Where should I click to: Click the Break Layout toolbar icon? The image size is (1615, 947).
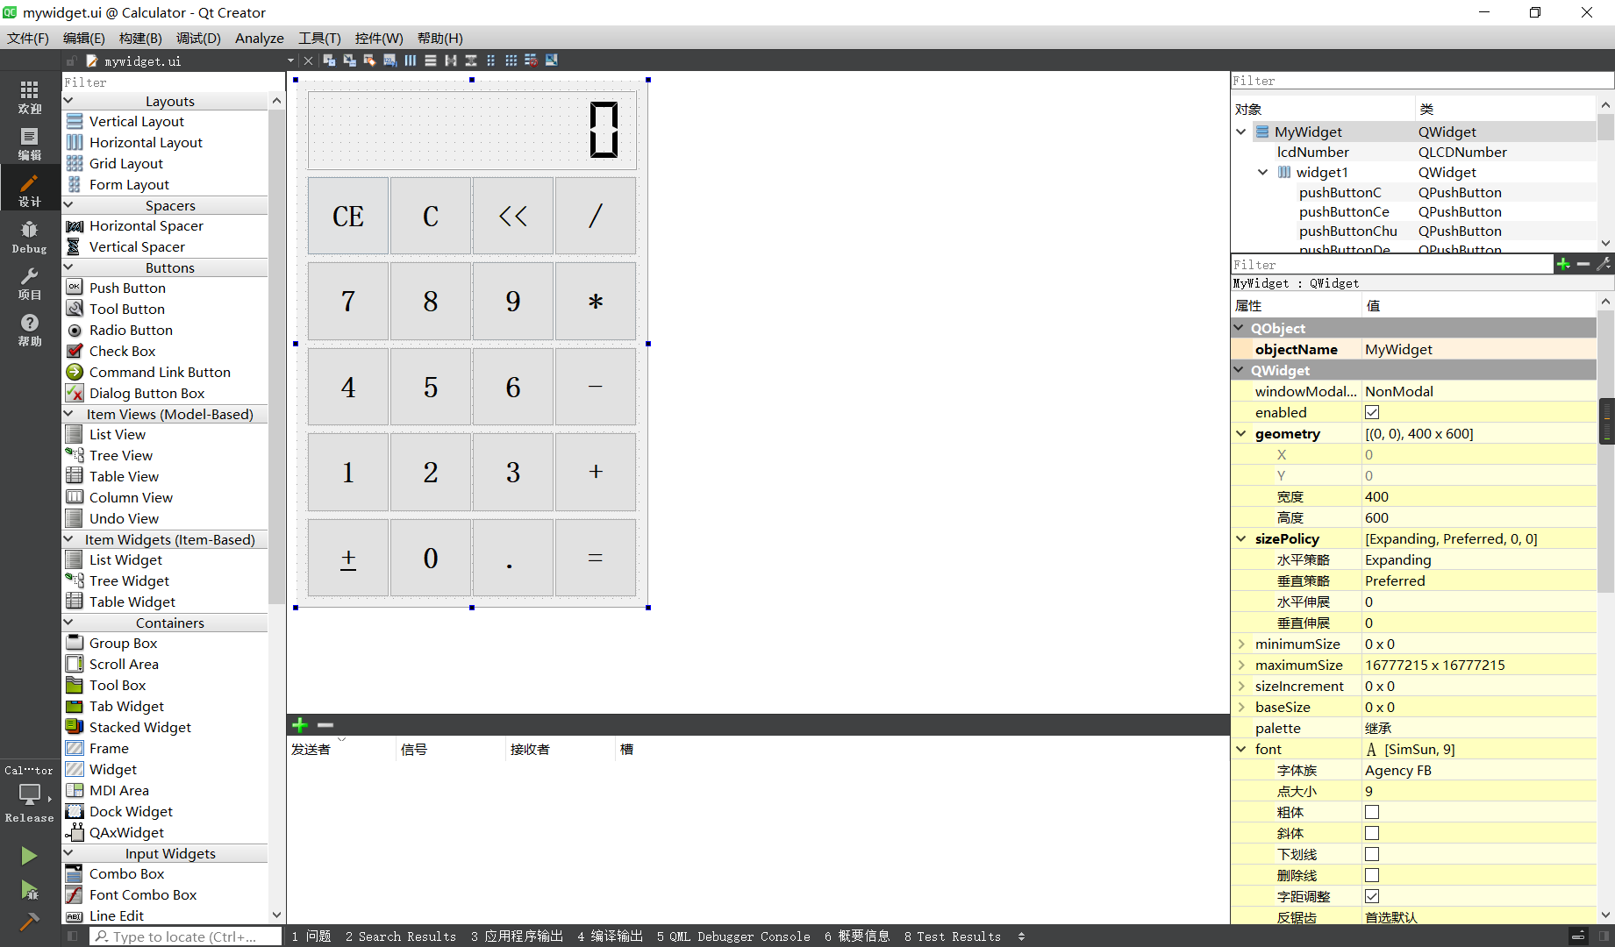(x=531, y=61)
